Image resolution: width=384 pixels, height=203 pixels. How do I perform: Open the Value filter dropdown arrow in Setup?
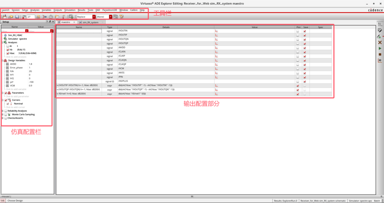tap(52, 31)
